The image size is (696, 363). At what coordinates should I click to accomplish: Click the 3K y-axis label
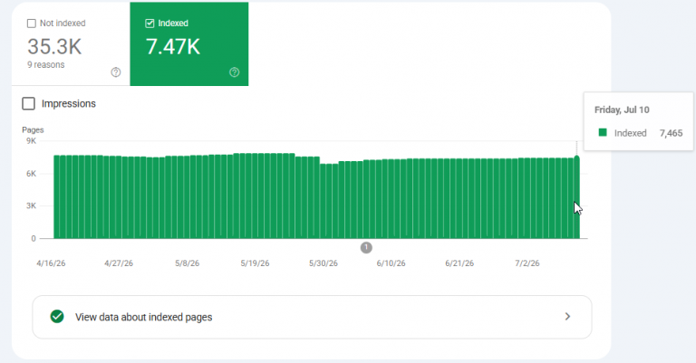tap(31, 205)
